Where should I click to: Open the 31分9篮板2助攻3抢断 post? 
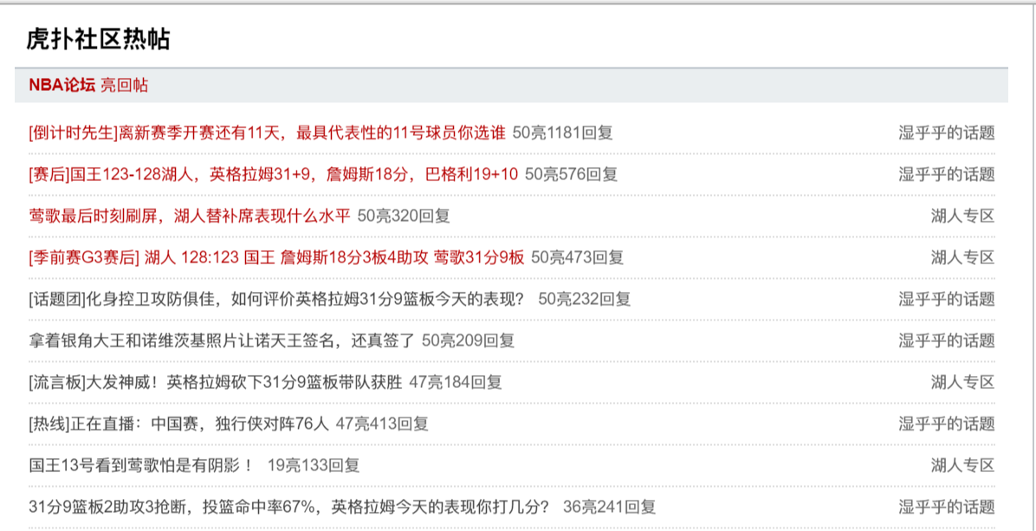[290, 507]
